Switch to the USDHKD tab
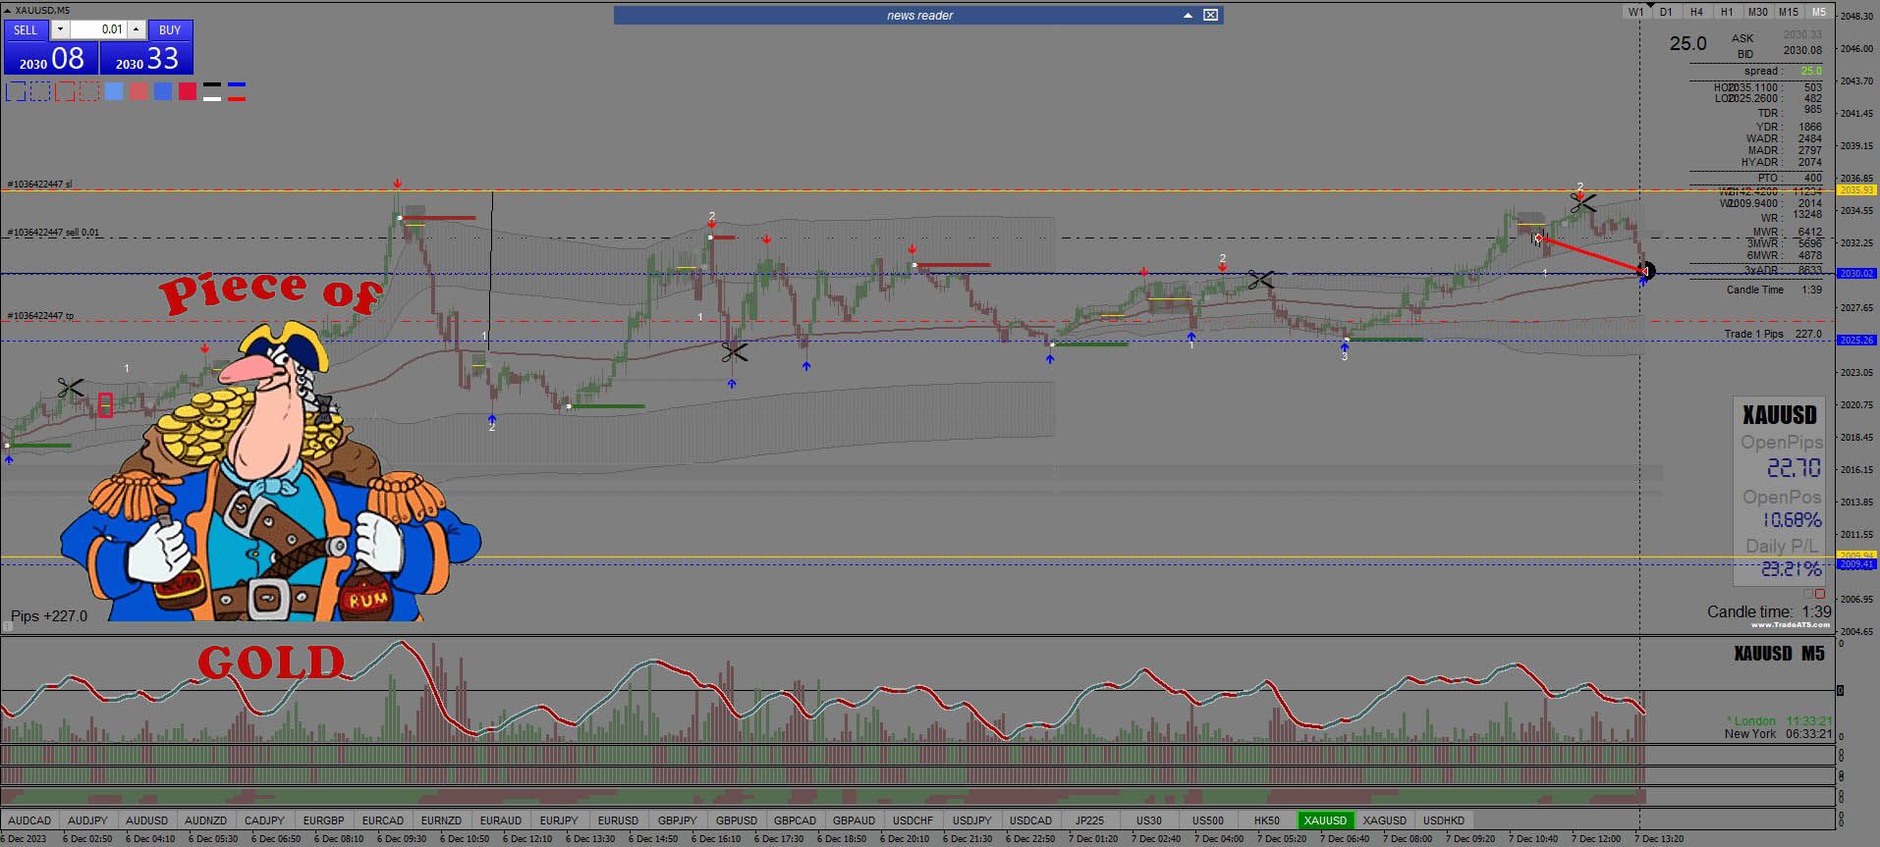Screen dimensions: 1880x847 1444,821
